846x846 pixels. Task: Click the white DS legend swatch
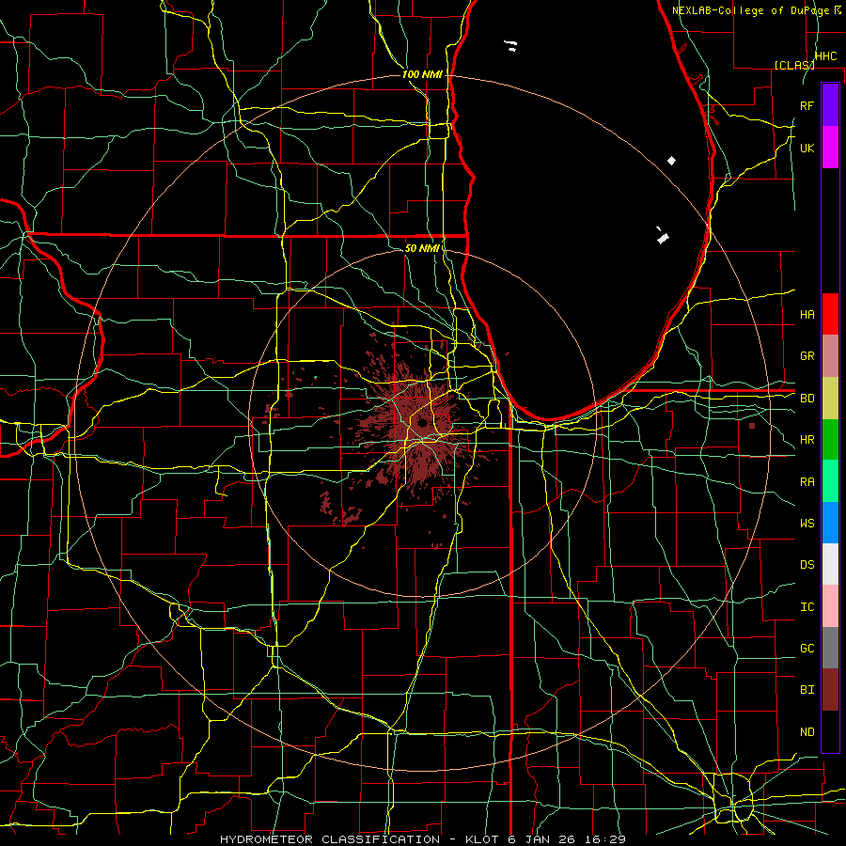[x=830, y=564]
